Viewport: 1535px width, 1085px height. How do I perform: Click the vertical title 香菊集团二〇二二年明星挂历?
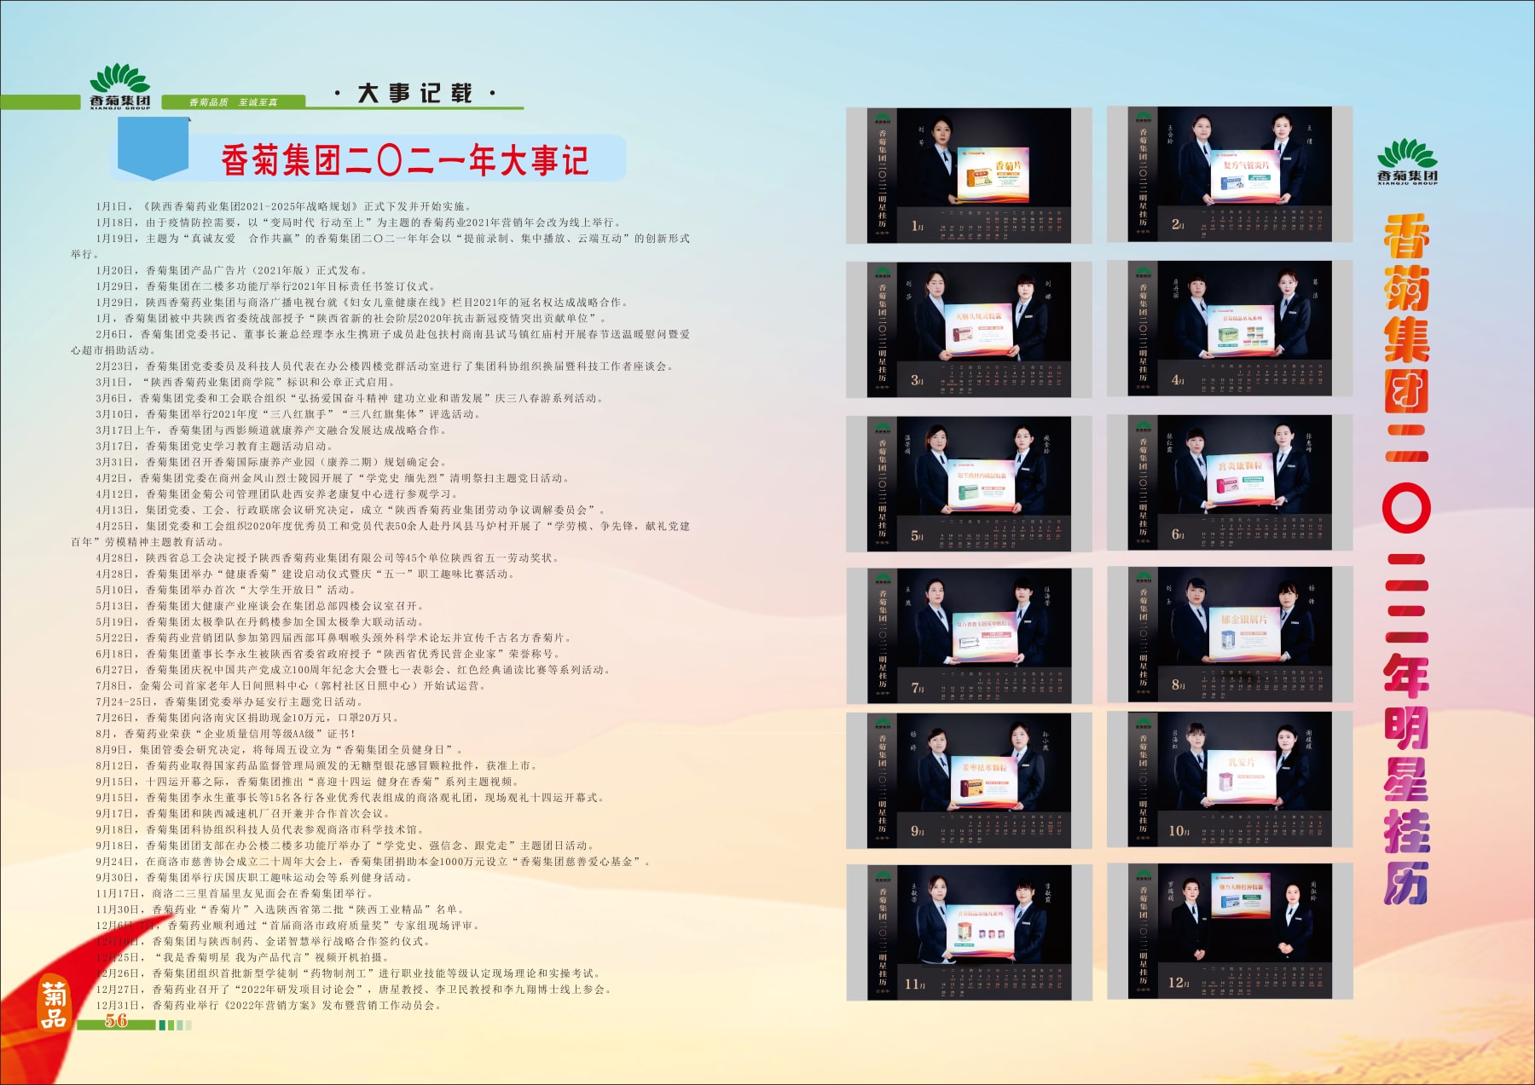point(1407,558)
